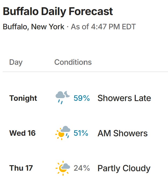Screen dimensions: 168x179
Task: Click the Buffalo, New York location text
Action: 34,27
